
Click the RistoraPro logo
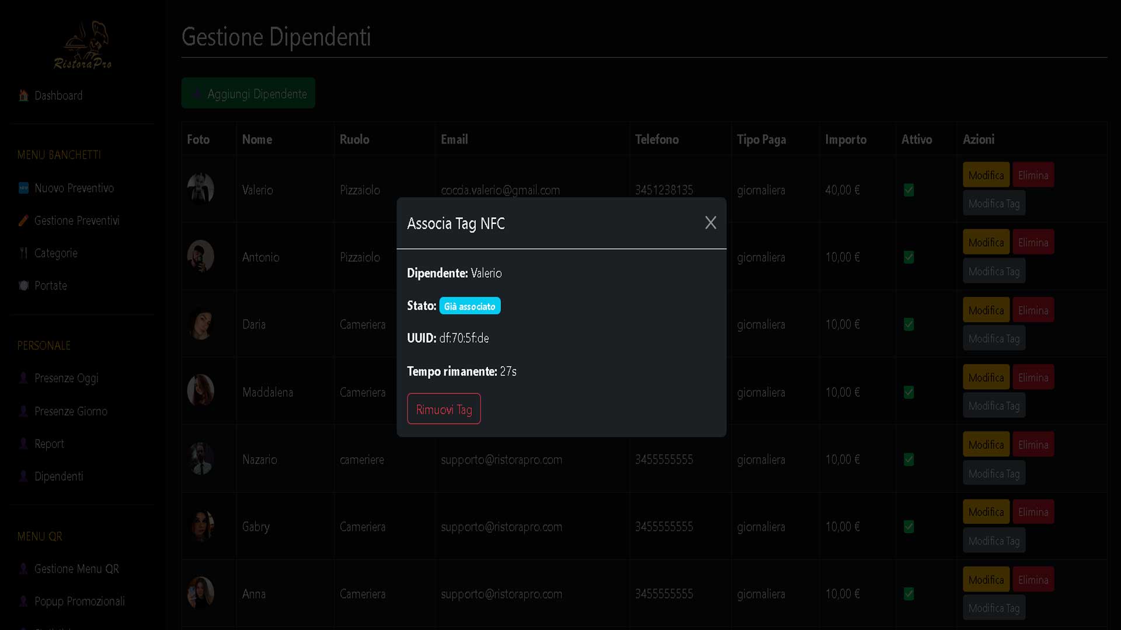tap(83, 45)
